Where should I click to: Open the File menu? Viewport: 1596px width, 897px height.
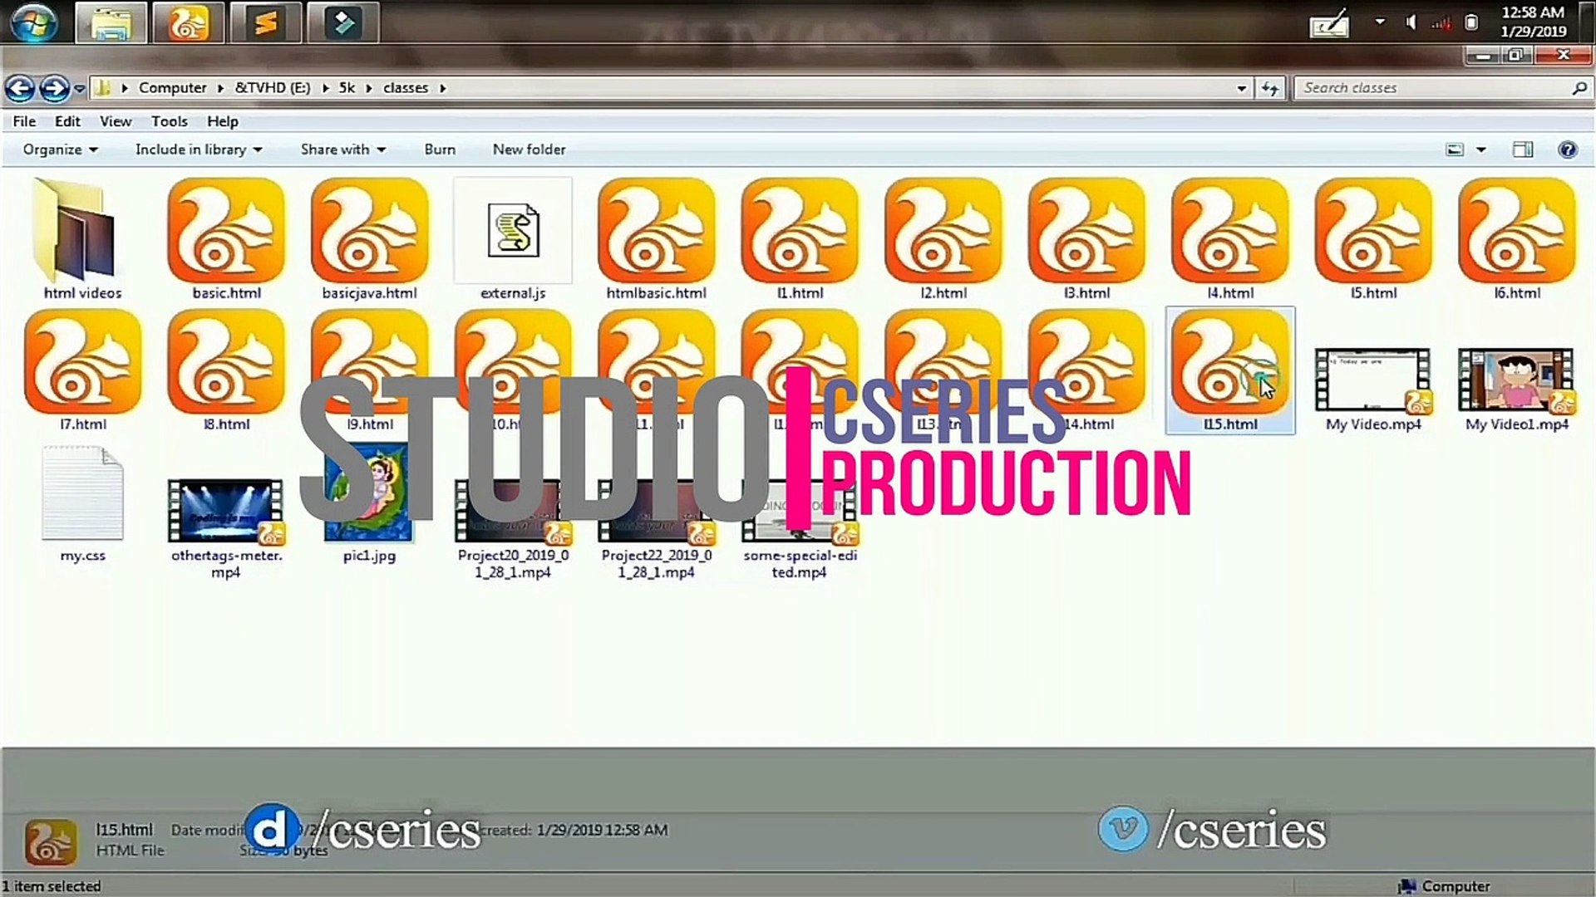(x=24, y=121)
